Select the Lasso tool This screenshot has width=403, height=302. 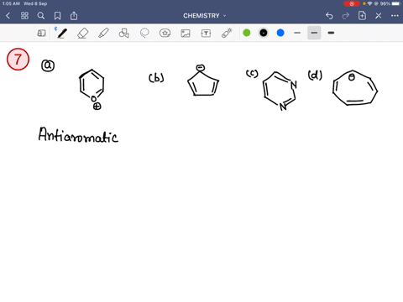tap(144, 33)
